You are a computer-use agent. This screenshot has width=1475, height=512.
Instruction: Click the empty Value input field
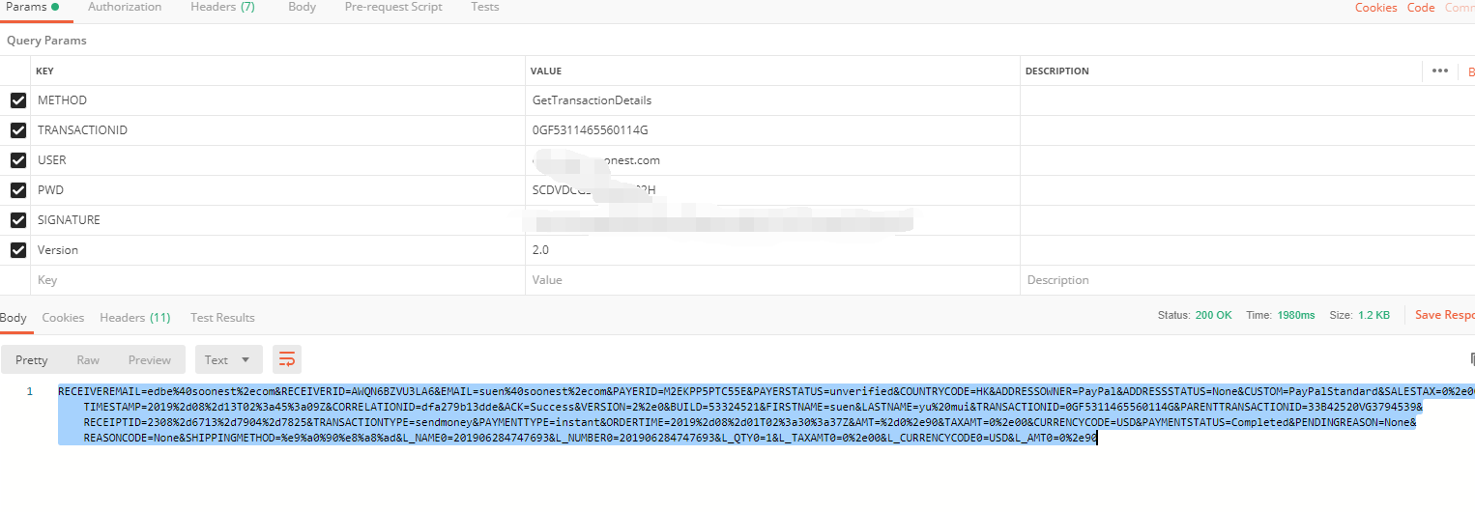[773, 280]
